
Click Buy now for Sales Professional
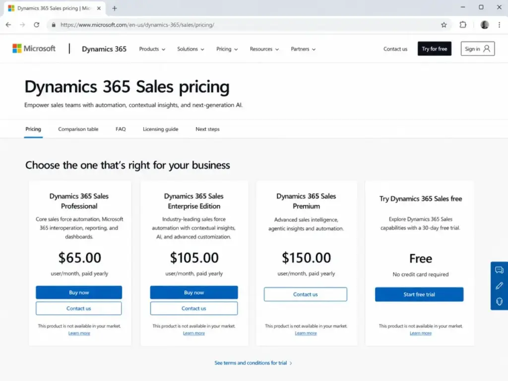tap(79, 292)
